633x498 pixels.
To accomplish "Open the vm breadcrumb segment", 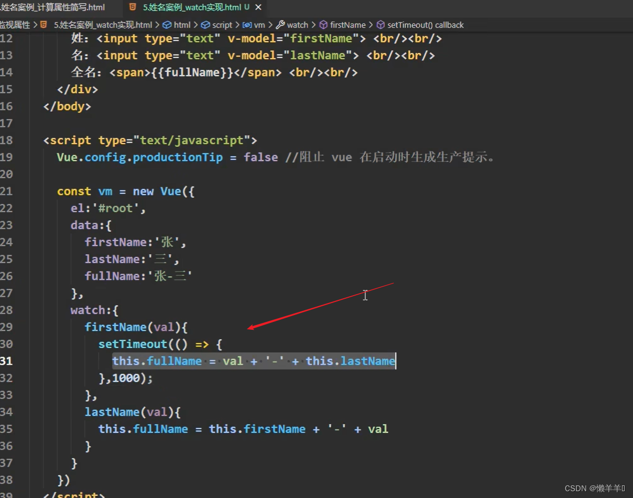I will 260,25.
